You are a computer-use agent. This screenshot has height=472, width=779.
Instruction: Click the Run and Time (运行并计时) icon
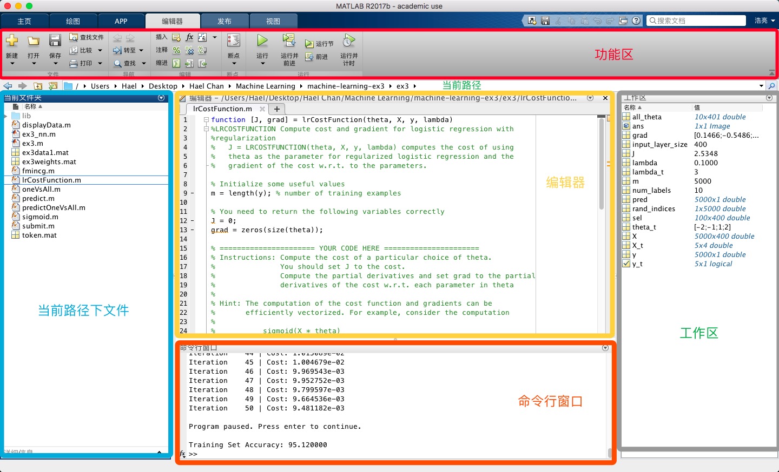pos(349,41)
